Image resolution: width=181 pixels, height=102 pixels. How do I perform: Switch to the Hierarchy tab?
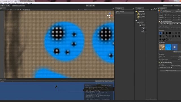(119, 8)
